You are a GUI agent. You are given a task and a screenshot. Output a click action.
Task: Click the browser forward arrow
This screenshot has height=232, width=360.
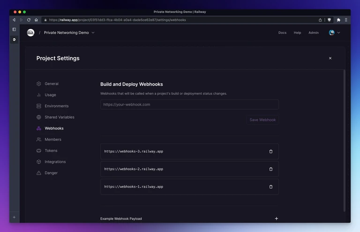pyautogui.click(x=22, y=20)
